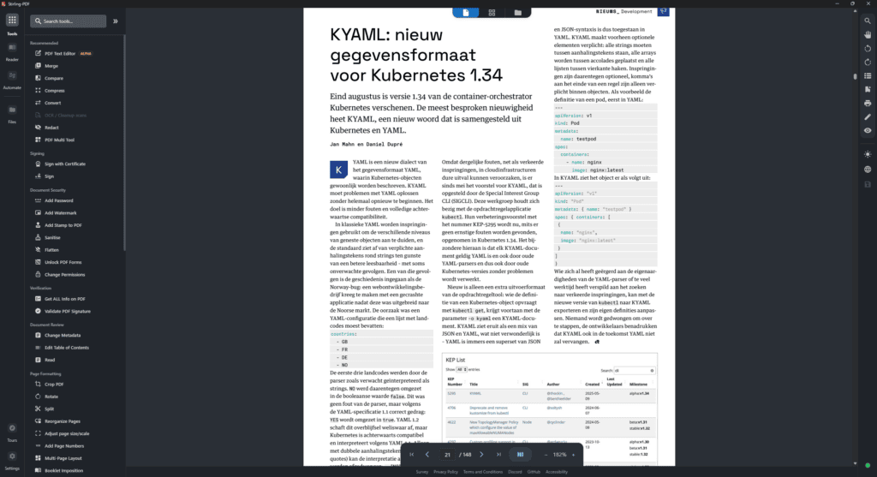Viewport: 877px width, 477px height.
Task: Click the annotation pen icon in right rail
Action: 868,116
